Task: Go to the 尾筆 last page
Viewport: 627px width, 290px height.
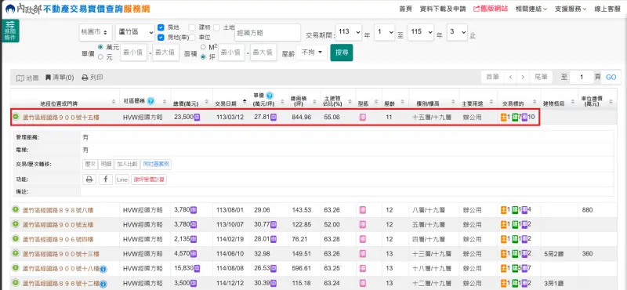Action: pos(541,77)
